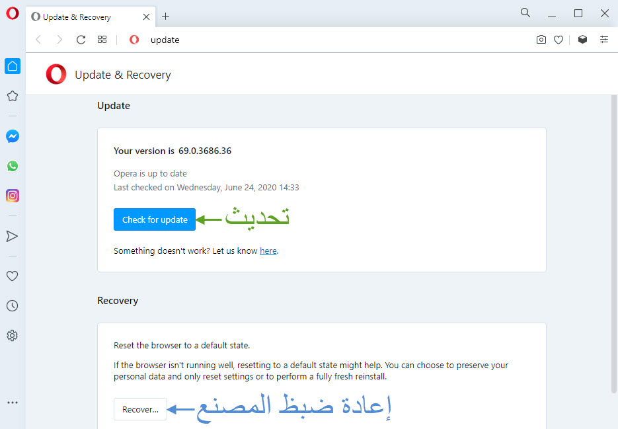Open Facebook Messenger in the sidebar
This screenshot has height=429, width=618.
pos(13,136)
